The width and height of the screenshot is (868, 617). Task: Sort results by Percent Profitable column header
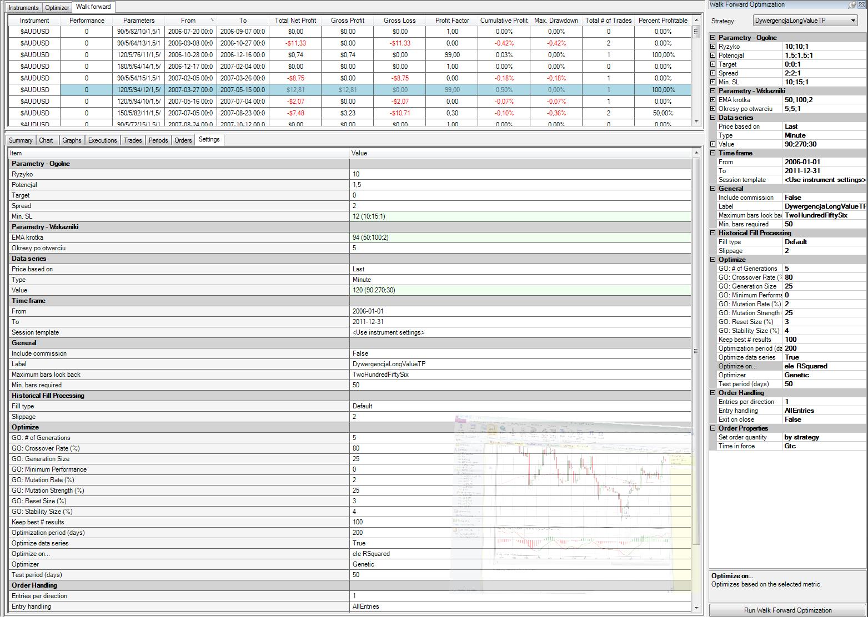click(663, 21)
